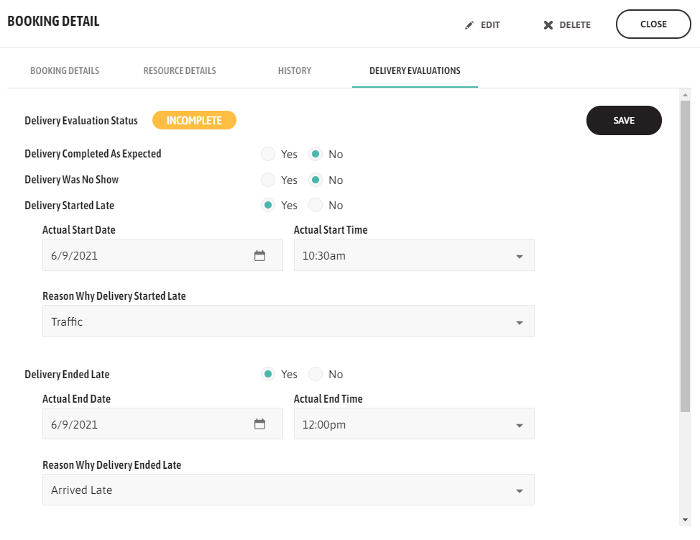The width and height of the screenshot is (700, 540).
Task: Click scrollbar up arrow
Action: 685,95
